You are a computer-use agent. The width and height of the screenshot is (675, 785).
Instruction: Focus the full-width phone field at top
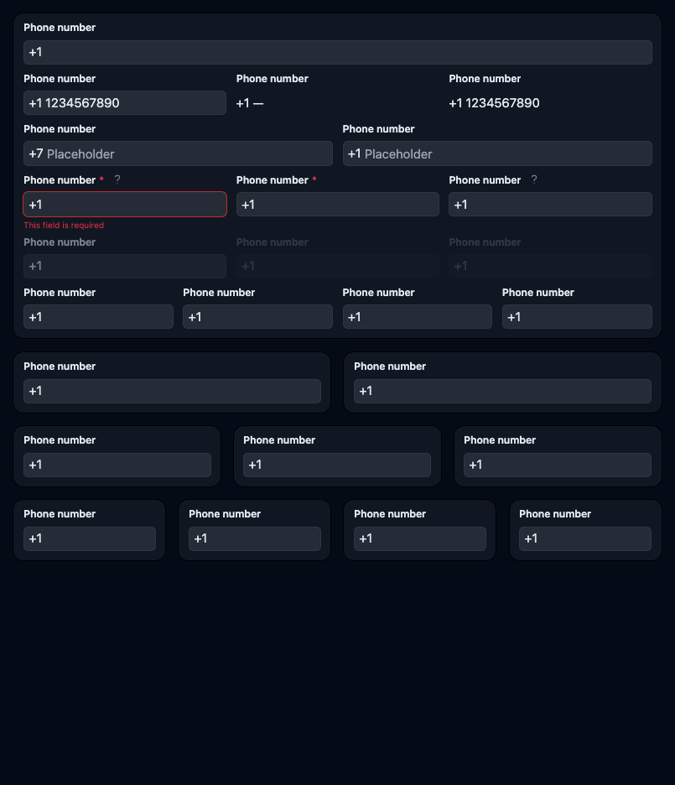[337, 52]
